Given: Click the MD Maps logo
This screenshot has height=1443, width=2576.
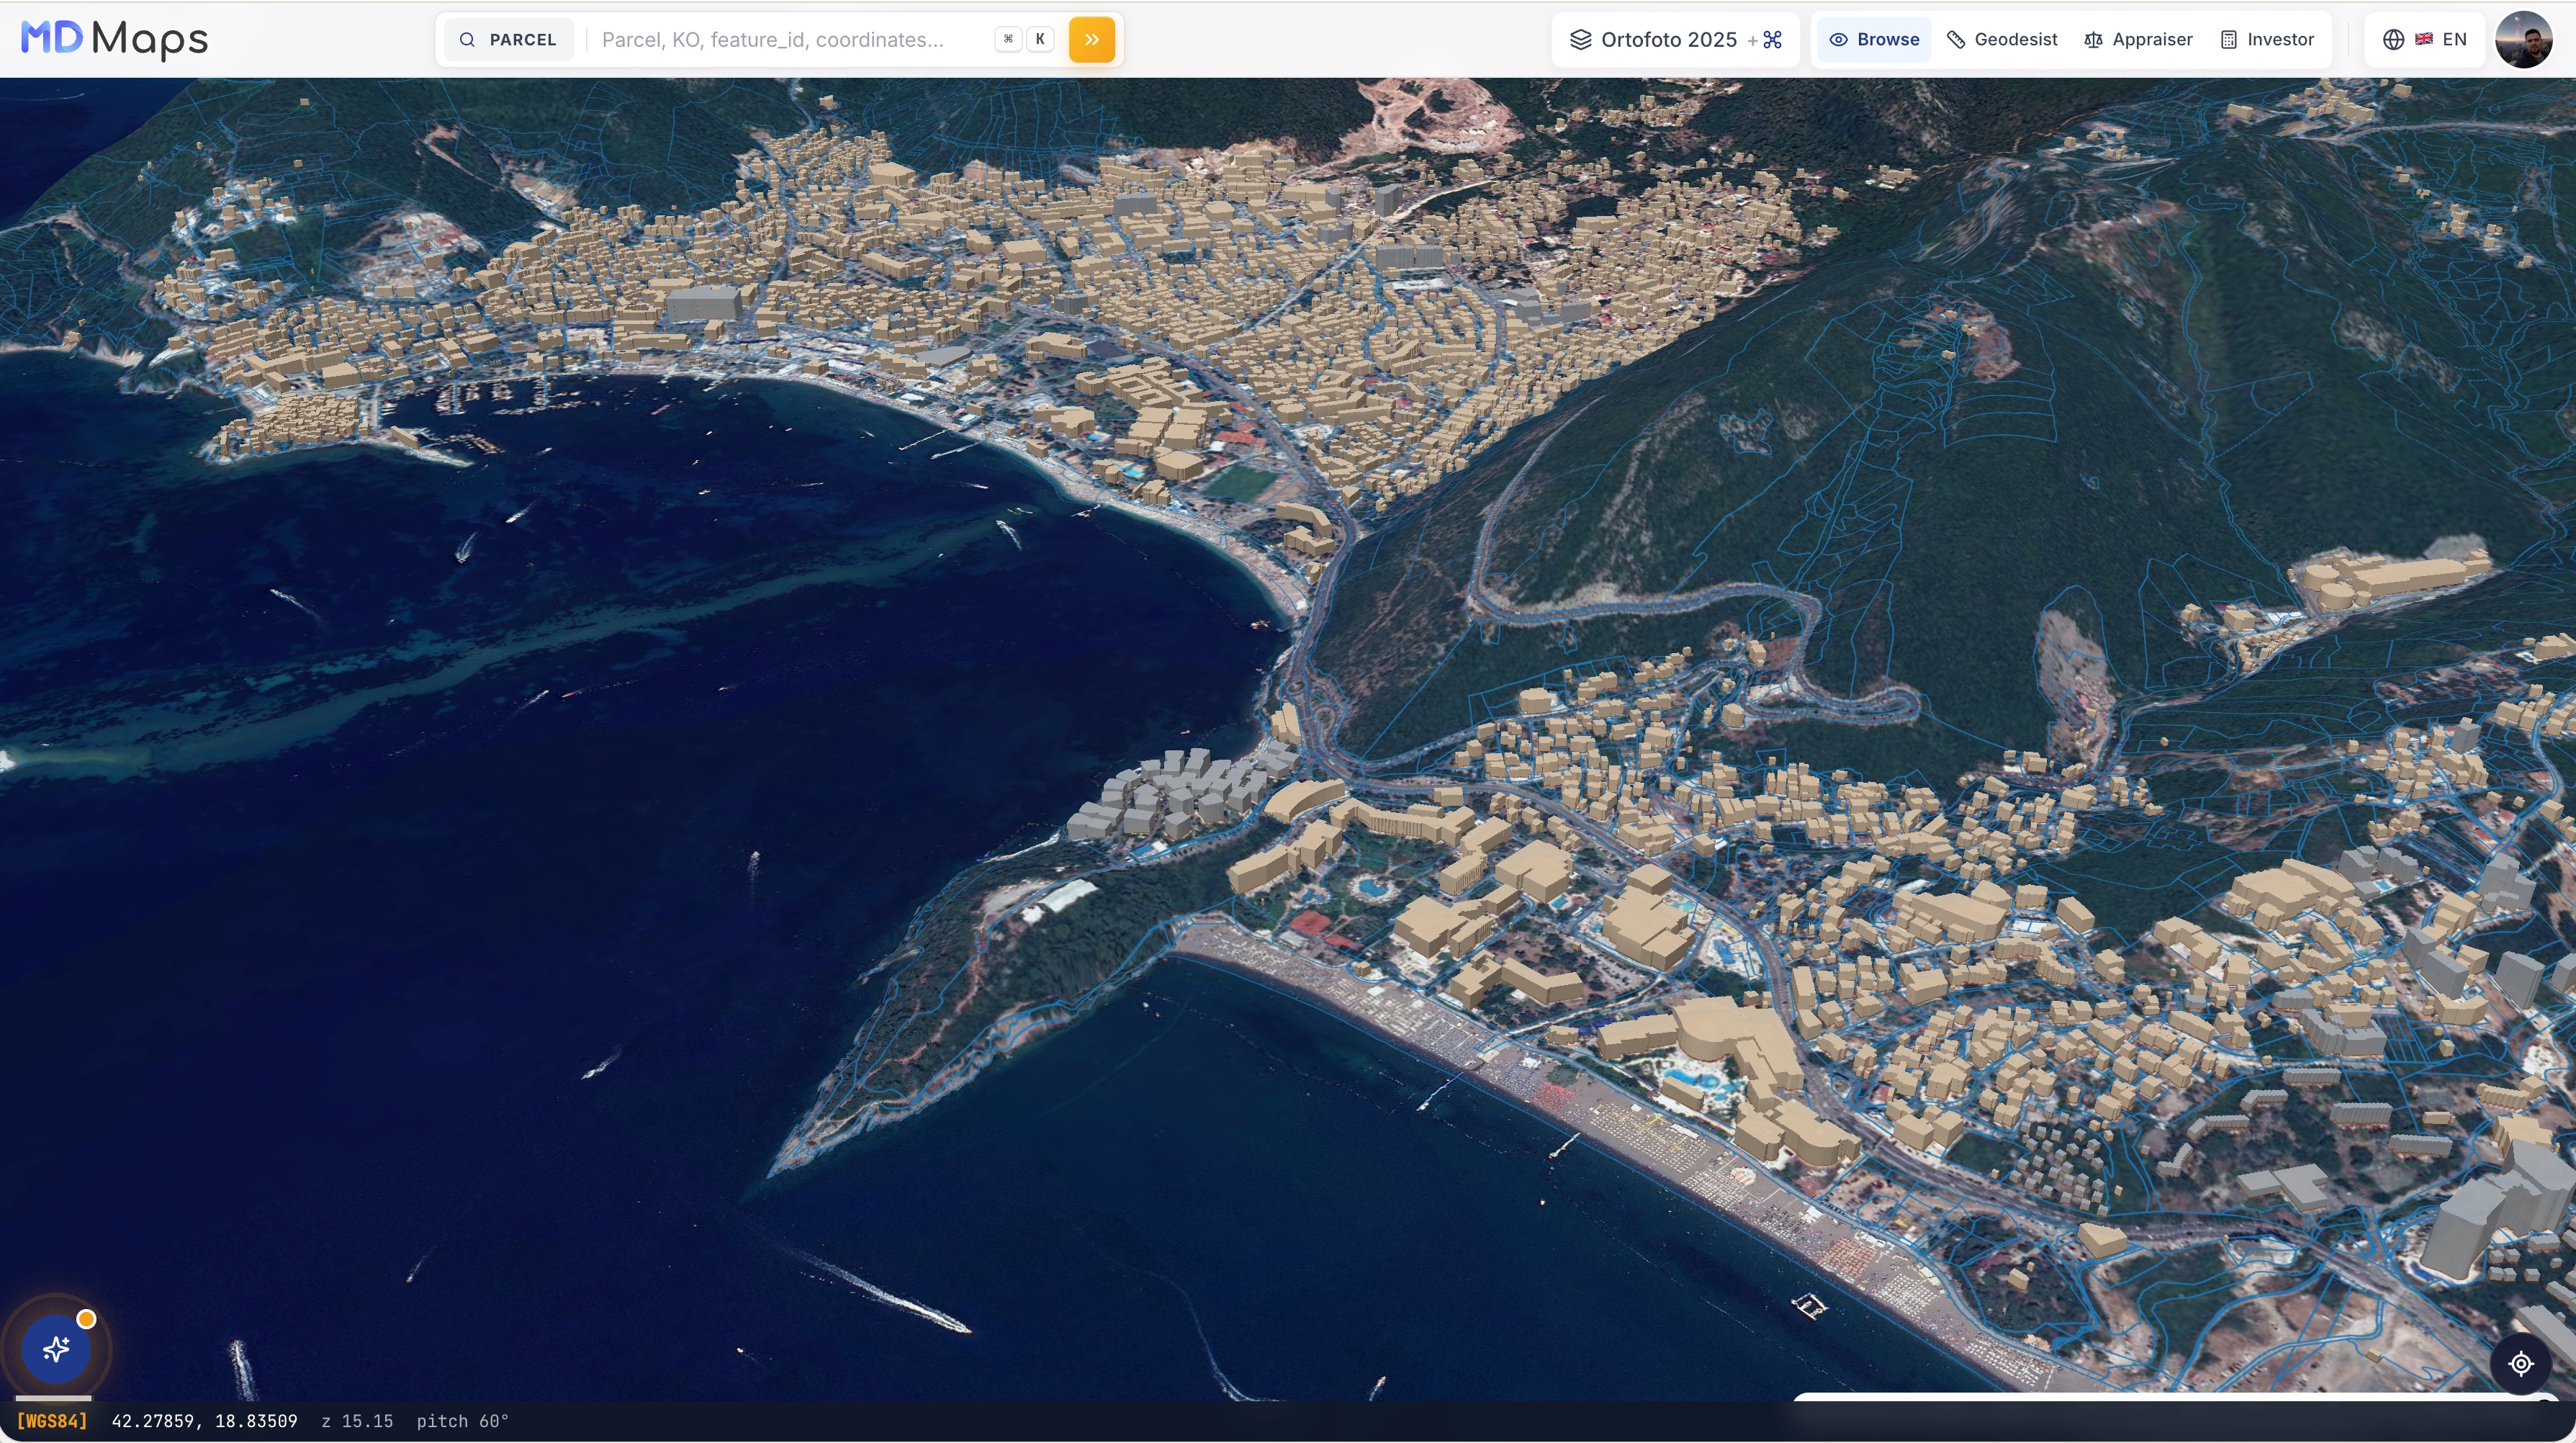Looking at the screenshot, I should (x=114, y=39).
